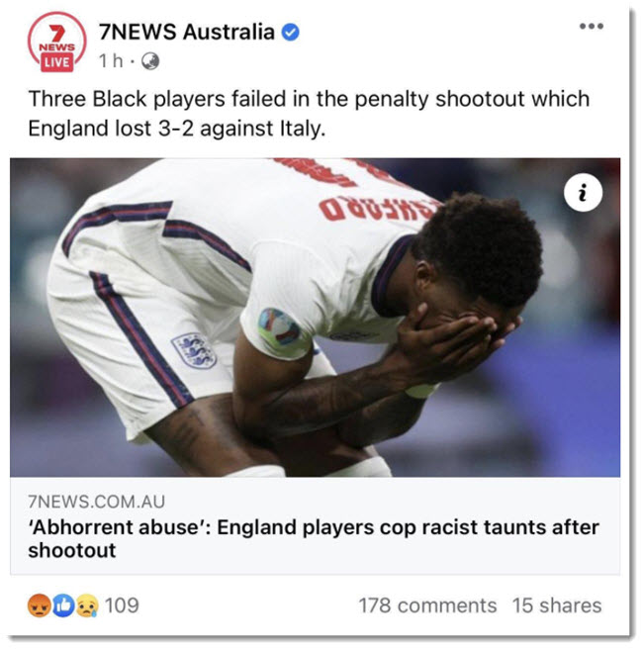The width and height of the screenshot is (643, 649).
Task: Open the three-dot post options menu
Action: (x=591, y=26)
